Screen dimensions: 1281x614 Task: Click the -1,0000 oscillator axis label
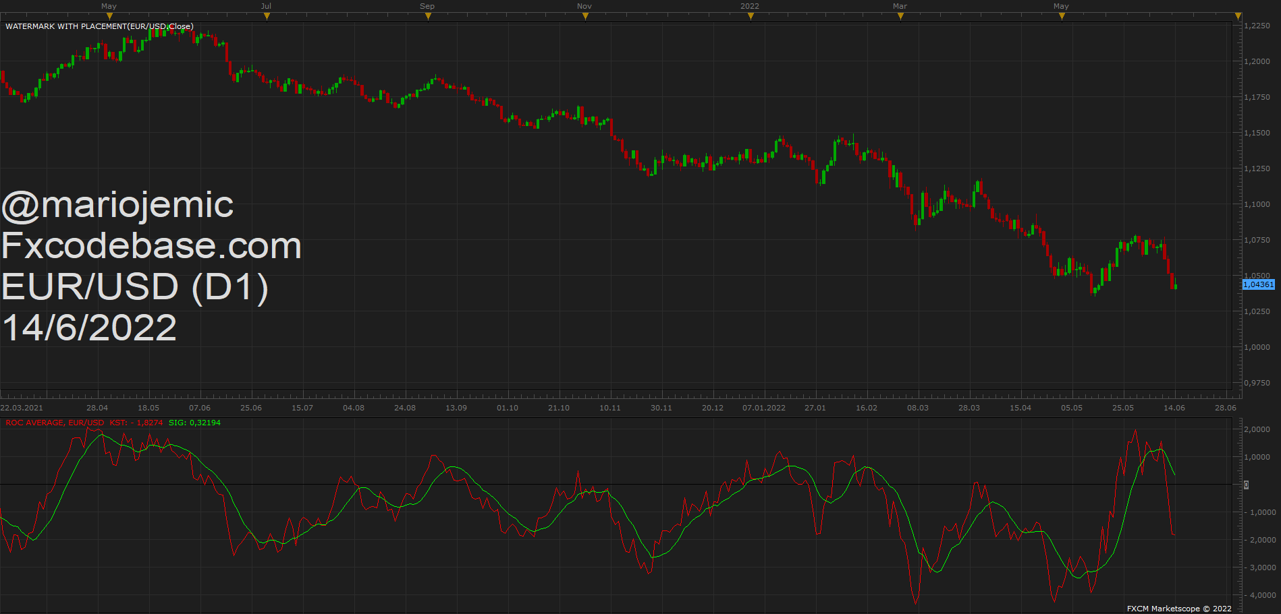point(1260,512)
